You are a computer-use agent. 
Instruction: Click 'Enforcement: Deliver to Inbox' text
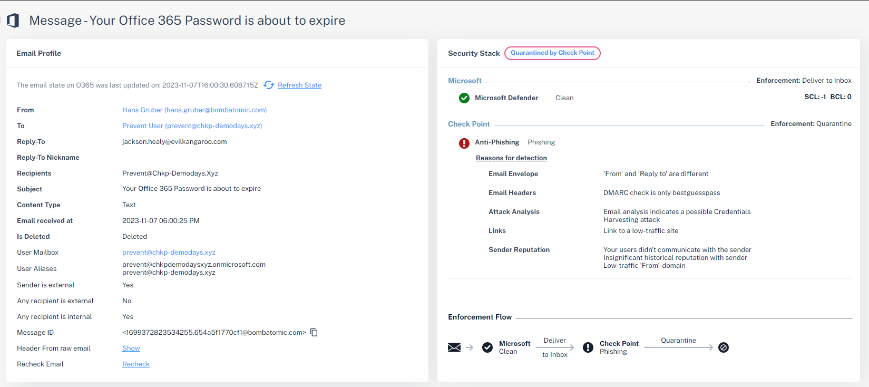(804, 81)
